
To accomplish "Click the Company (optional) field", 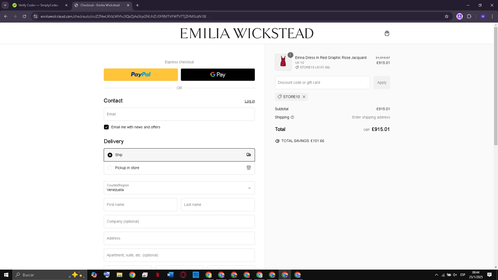I will coord(179,222).
